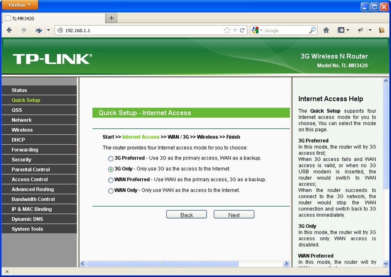This screenshot has width=391, height=277.
Task: Open the Firefox application menu
Action: tap(20, 5)
